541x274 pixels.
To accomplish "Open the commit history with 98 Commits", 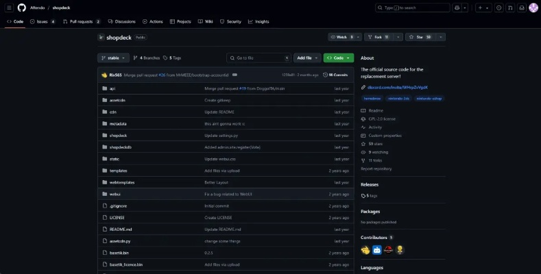I will [338, 75].
